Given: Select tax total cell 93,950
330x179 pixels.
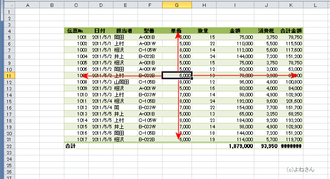Looking at the screenshot, I should pos(267,146).
